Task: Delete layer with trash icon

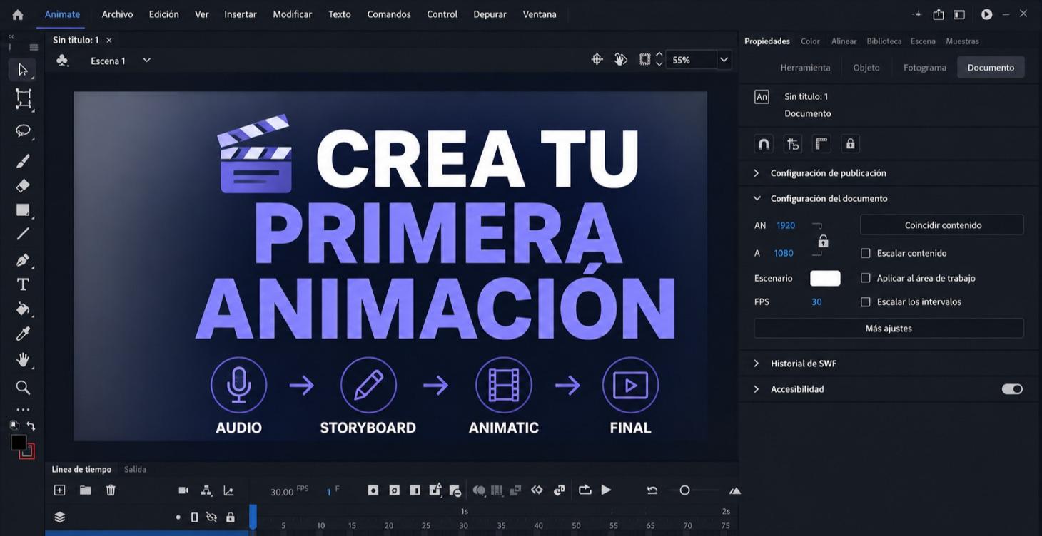Action: tap(111, 490)
